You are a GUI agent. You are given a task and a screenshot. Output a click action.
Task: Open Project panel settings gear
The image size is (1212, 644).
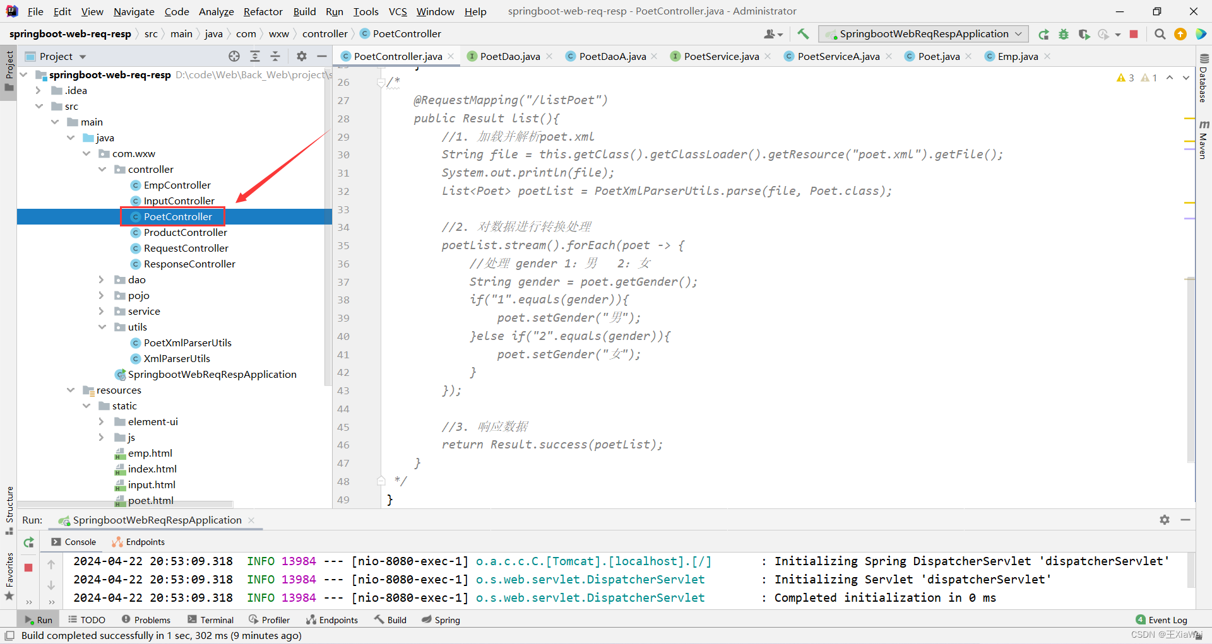pos(302,56)
